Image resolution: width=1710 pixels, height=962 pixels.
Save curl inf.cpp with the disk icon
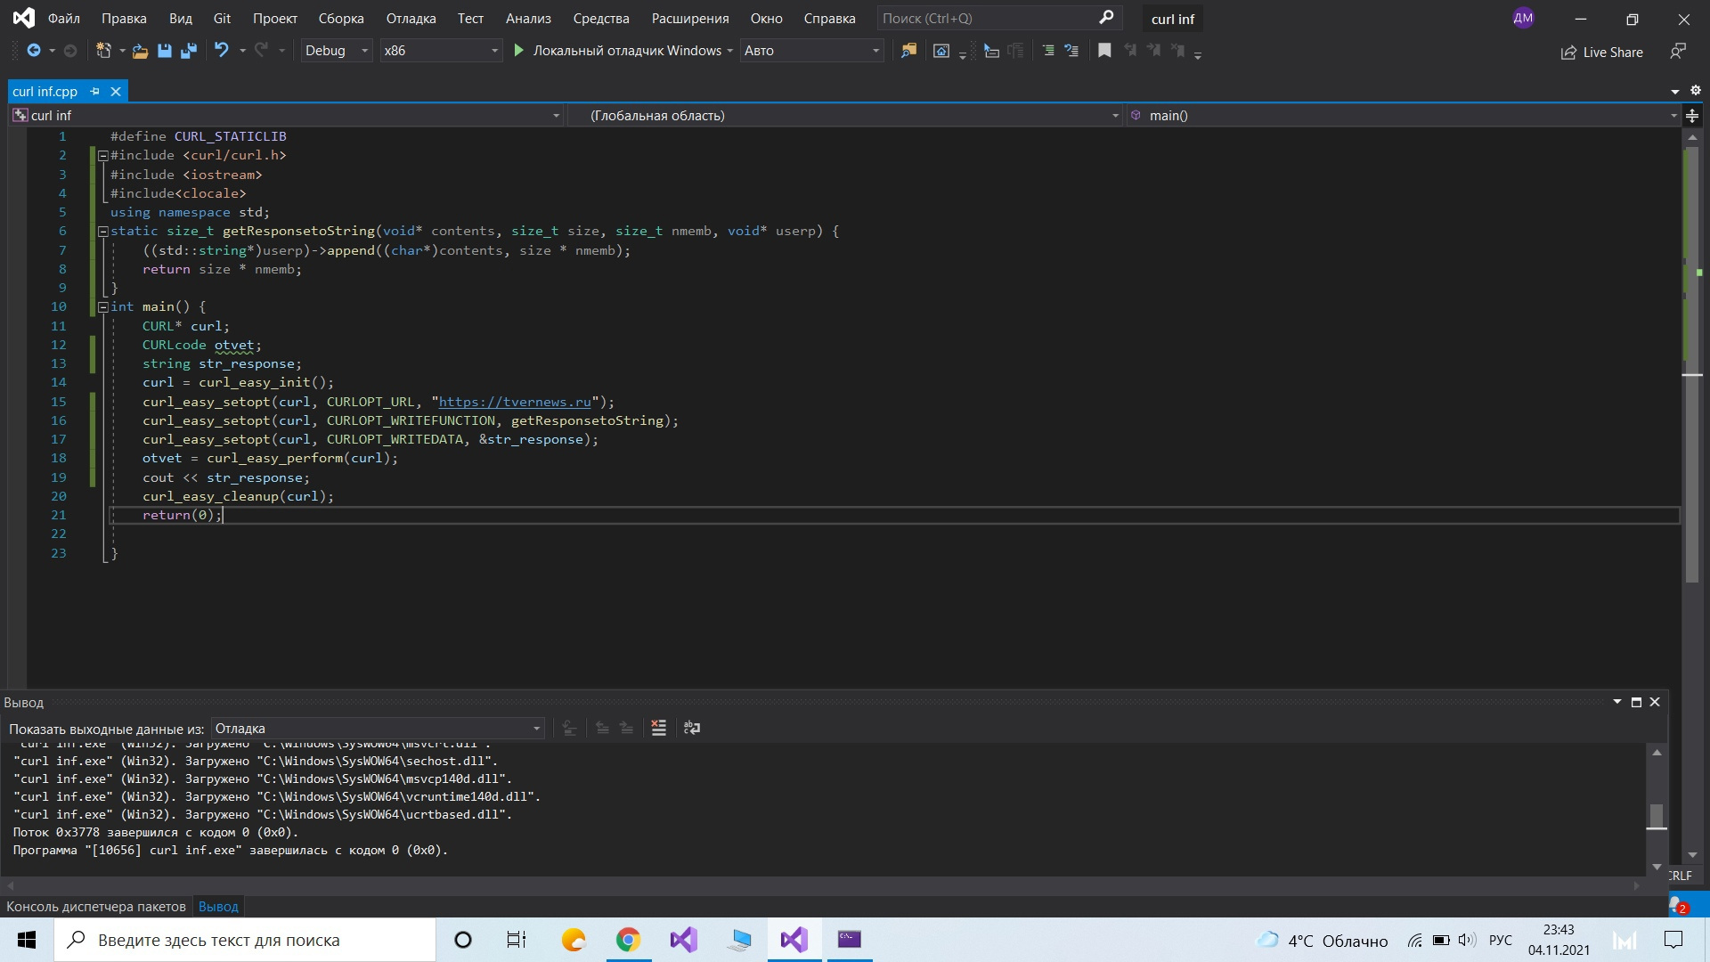[x=165, y=51]
